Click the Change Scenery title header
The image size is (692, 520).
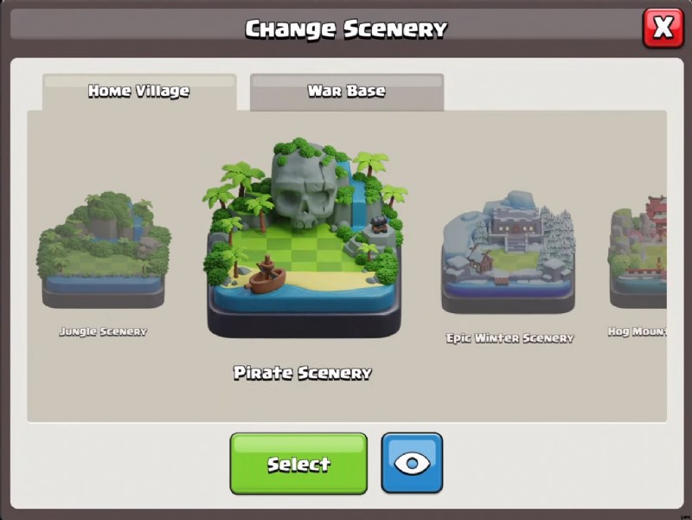[346, 29]
